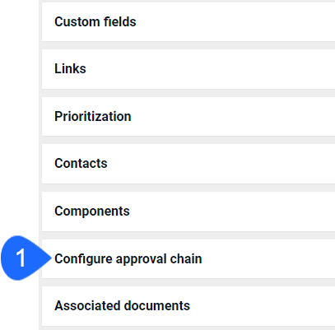Expand the Prioritization panel
Image resolution: width=335 pixels, height=330 pixels.
tap(188, 116)
